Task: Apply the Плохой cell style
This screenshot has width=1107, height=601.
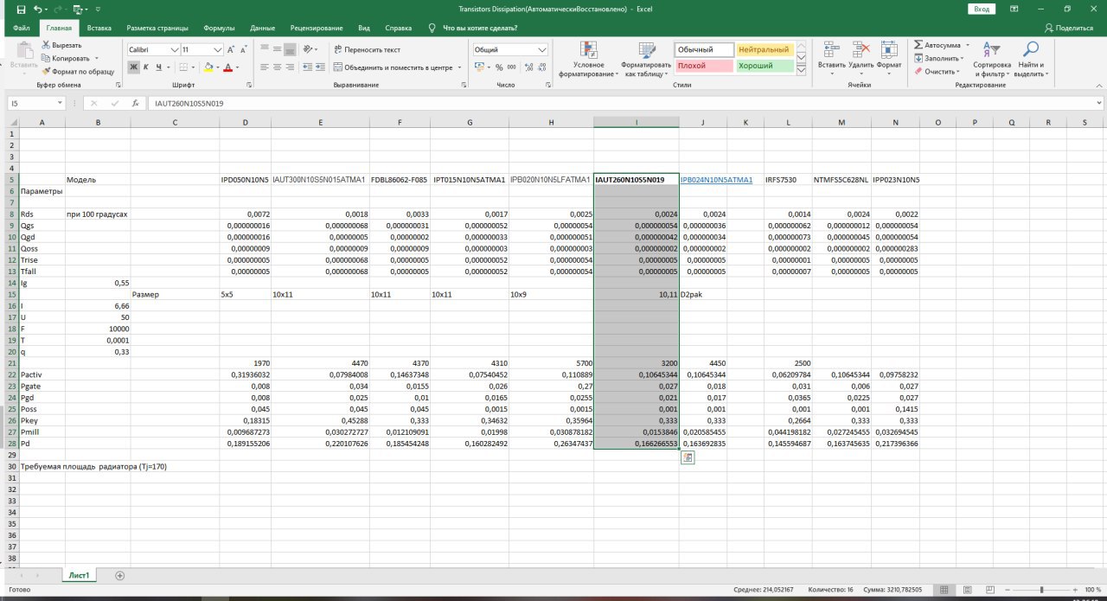Action: click(703, 66)
